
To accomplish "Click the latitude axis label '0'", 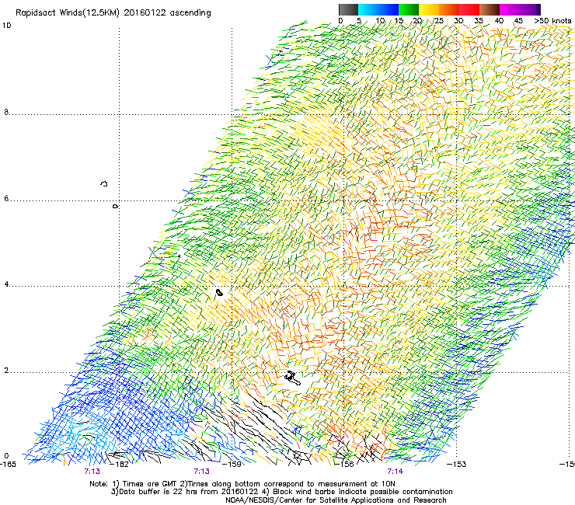I will [6, 456].
